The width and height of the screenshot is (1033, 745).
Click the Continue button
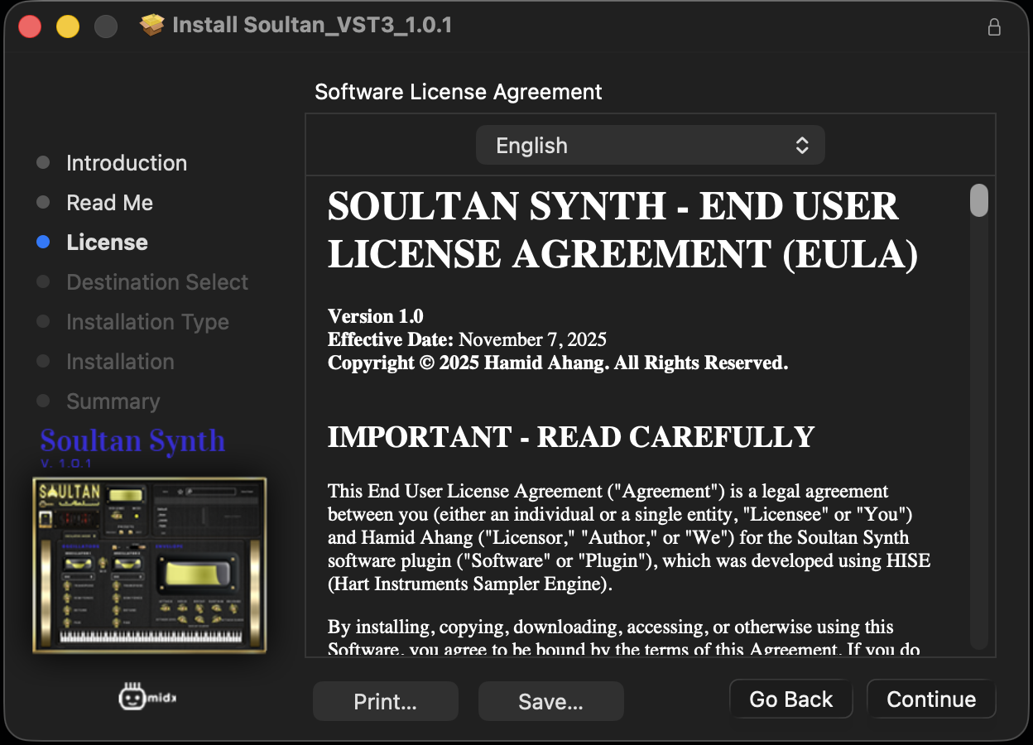pos(931,699)
